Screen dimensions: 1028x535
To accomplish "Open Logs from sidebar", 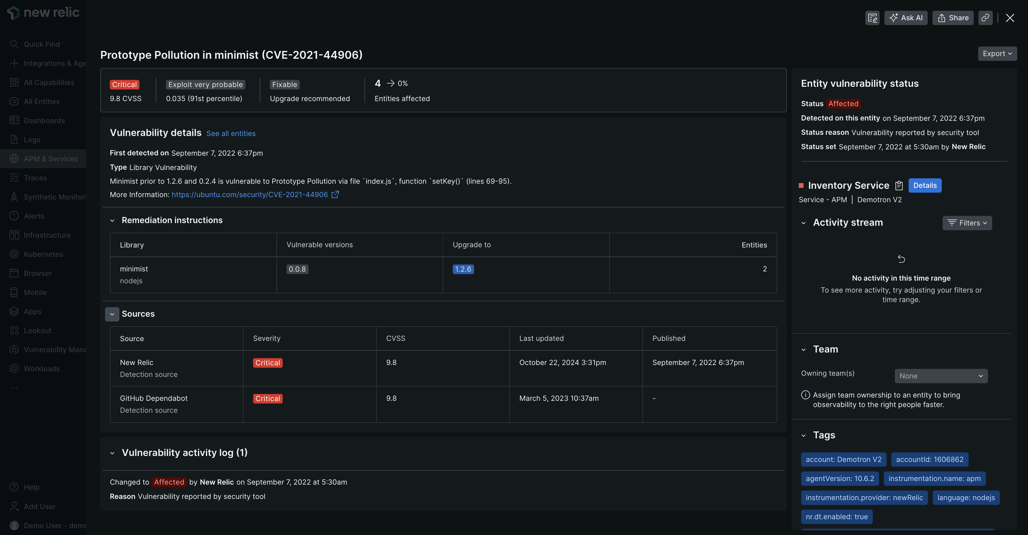I will tap(43, 140).
